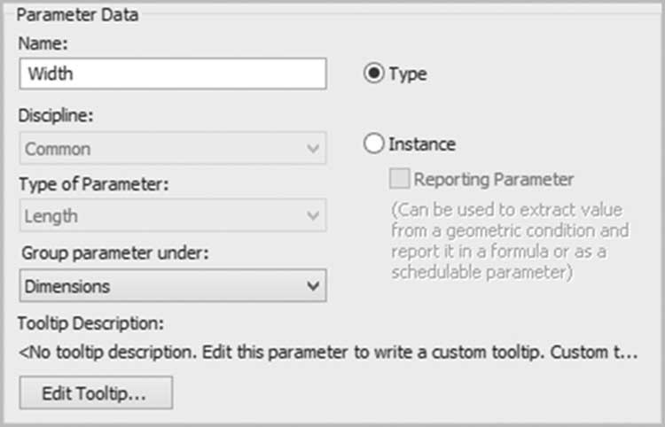
Task: Click the Edit Tooltip button
Action: (x=96, y=392)
